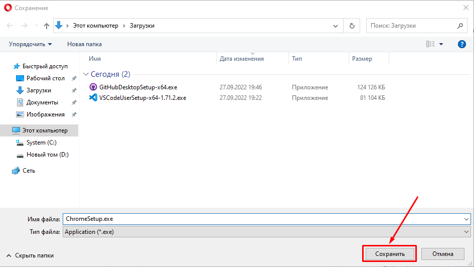Screen dimensions: 474x267
Task: Go up one folder level
Action: pos(47,26)
